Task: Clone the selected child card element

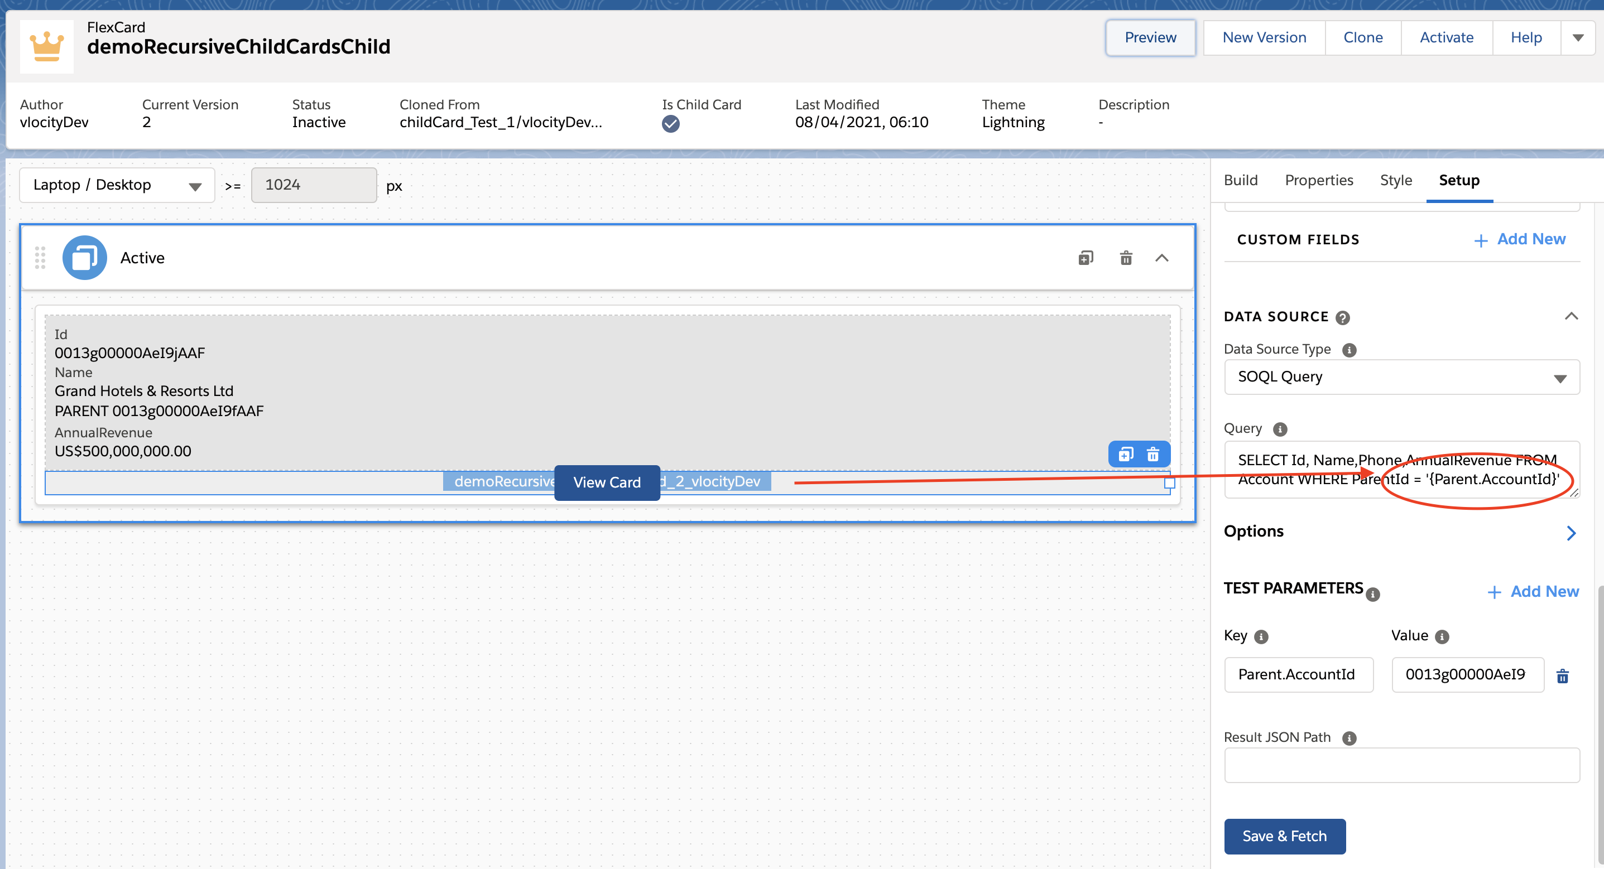Action: click(1126, 454)
